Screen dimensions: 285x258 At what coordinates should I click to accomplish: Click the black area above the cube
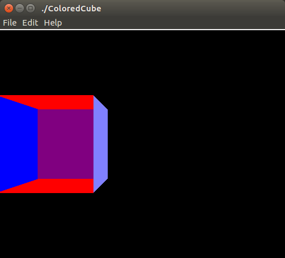click(x=142, y=63)
